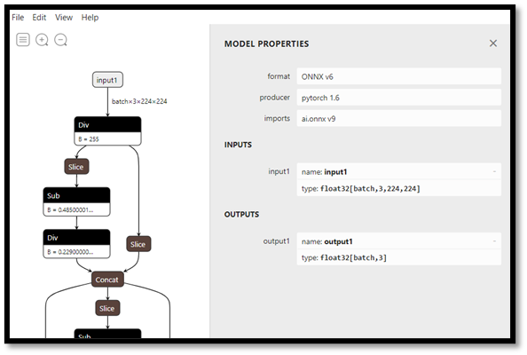Zoom out with the minus magnifier
Image resolution: width=527 pixels, height=355 pixels.
[x=61, y=40]
